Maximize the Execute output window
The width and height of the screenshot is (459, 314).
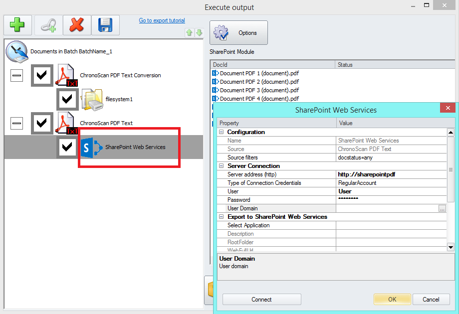tap(427, 5)
